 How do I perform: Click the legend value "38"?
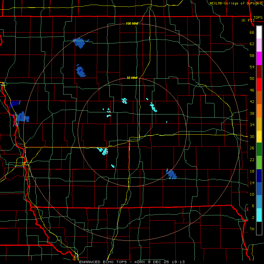click(252, 113)
